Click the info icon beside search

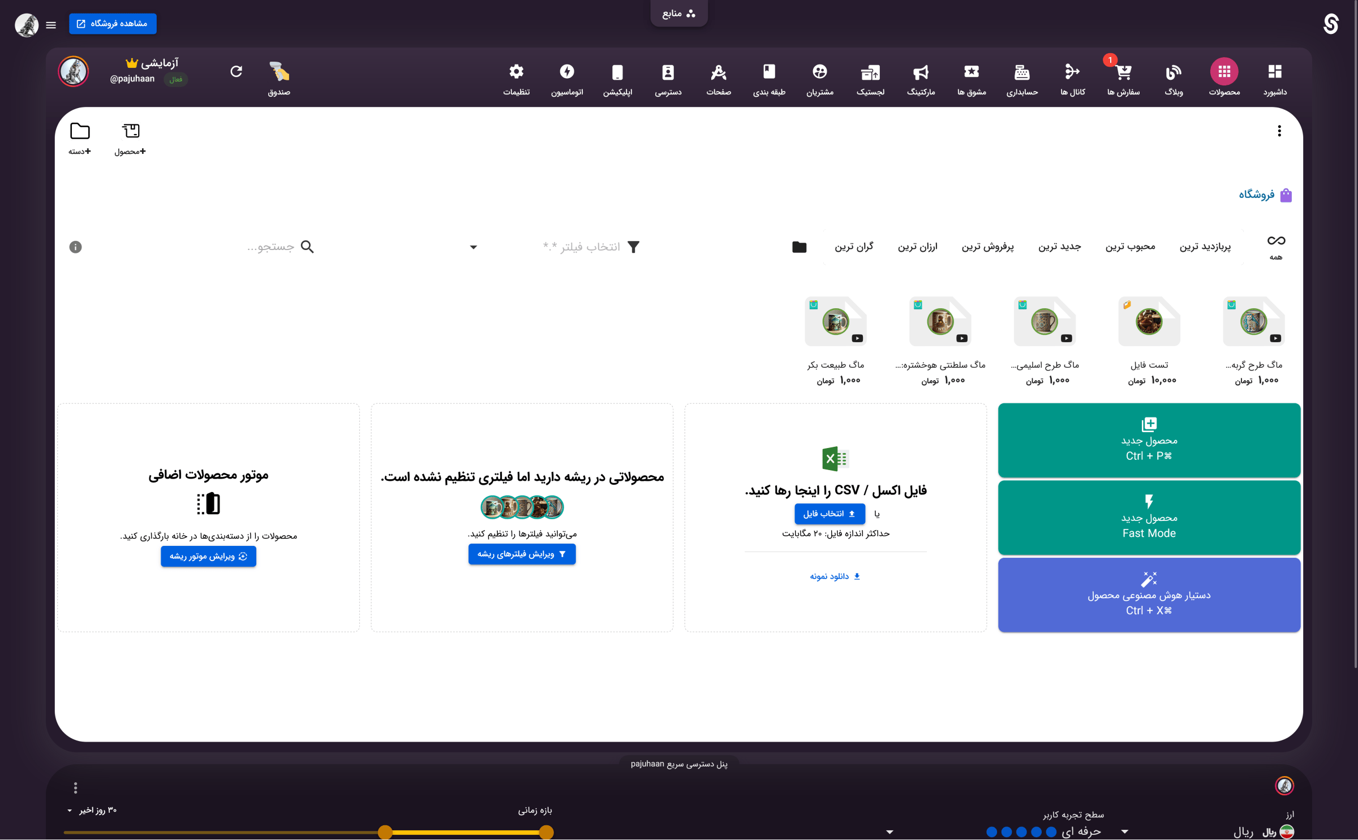[x=75, y=247]
